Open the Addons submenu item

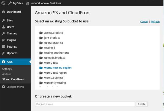tap(7, 74)
